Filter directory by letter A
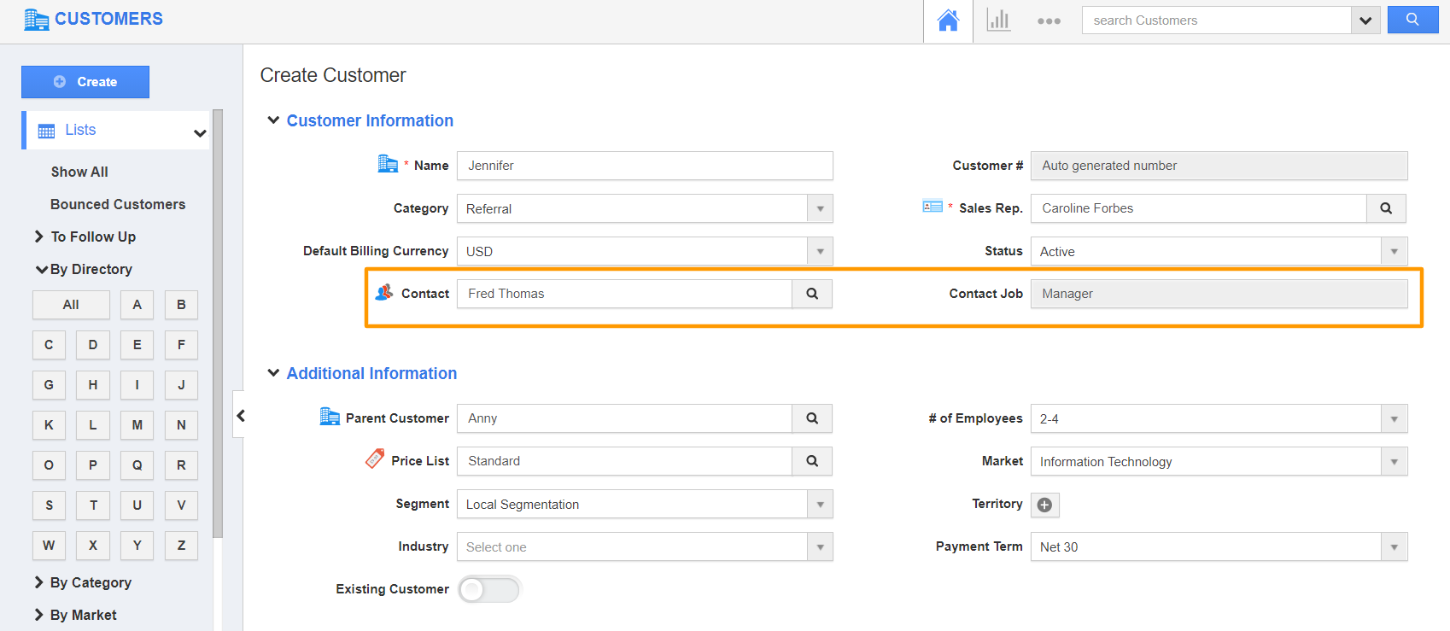Viewport: 1450px width, 631px height. coord(137,305)
